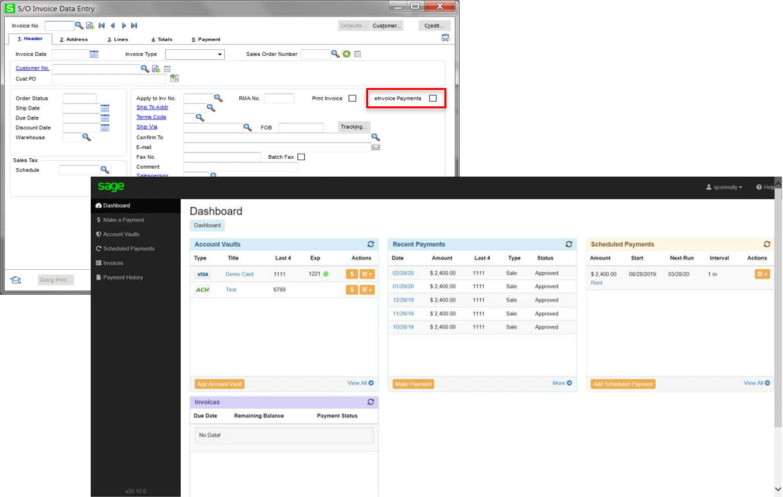Click the Invoice No. lookup magnifier icon

79,26
